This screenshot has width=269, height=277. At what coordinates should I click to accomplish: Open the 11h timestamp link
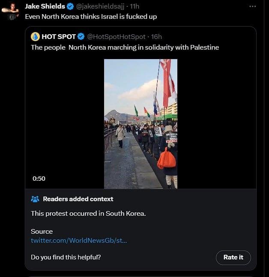point(134,6)
